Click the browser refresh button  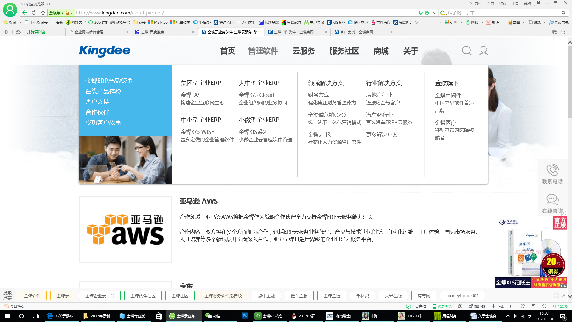click(x=34, y=13)
